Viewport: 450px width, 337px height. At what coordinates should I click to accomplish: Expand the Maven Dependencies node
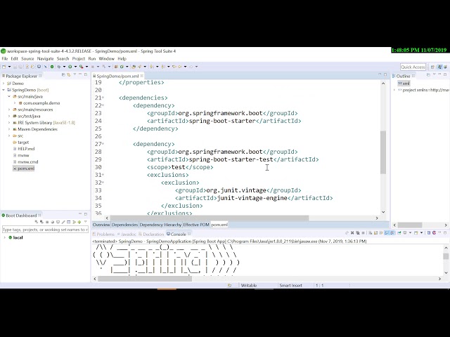pos(9,129)
